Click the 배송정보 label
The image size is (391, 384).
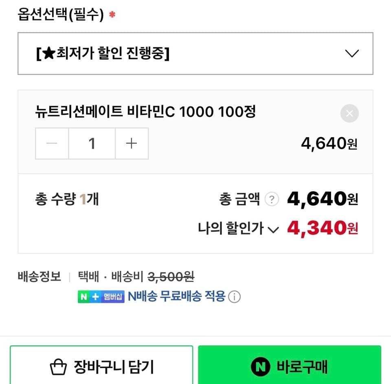(39, 277)
